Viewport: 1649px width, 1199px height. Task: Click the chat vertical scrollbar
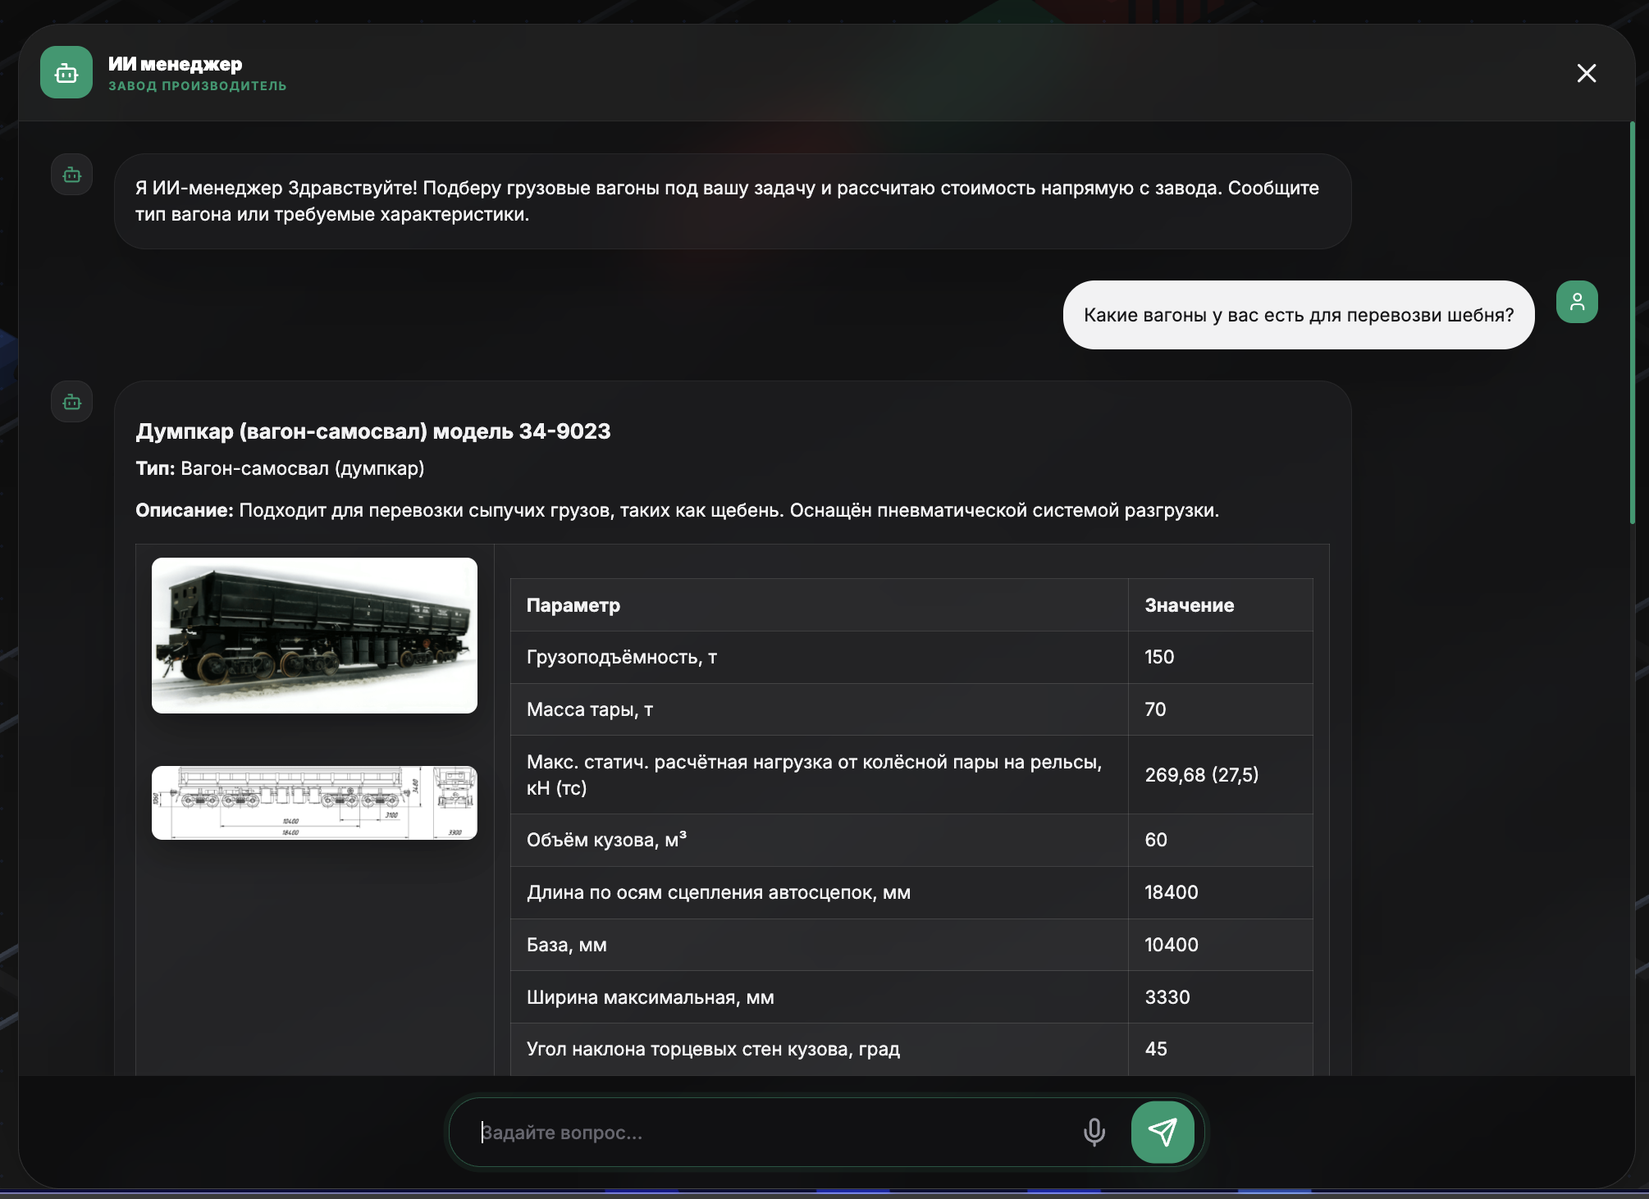click(x=1632, y=323)
